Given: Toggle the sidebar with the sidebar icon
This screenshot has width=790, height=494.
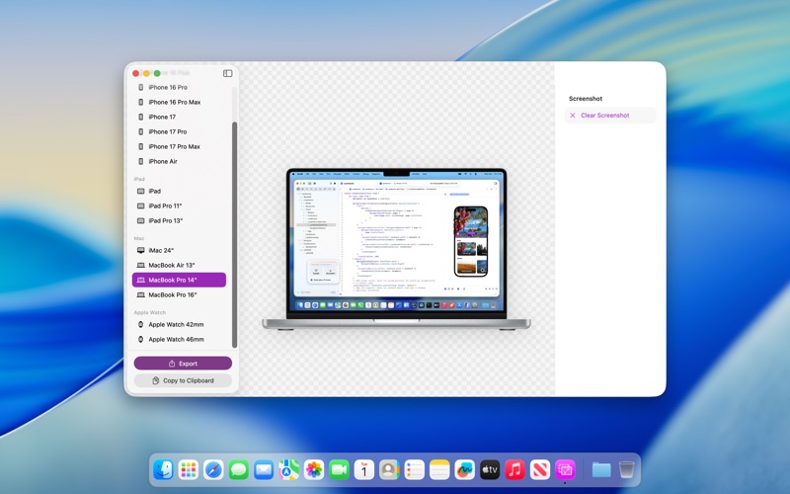Looking at the screenshot, I should click(228, 73).
